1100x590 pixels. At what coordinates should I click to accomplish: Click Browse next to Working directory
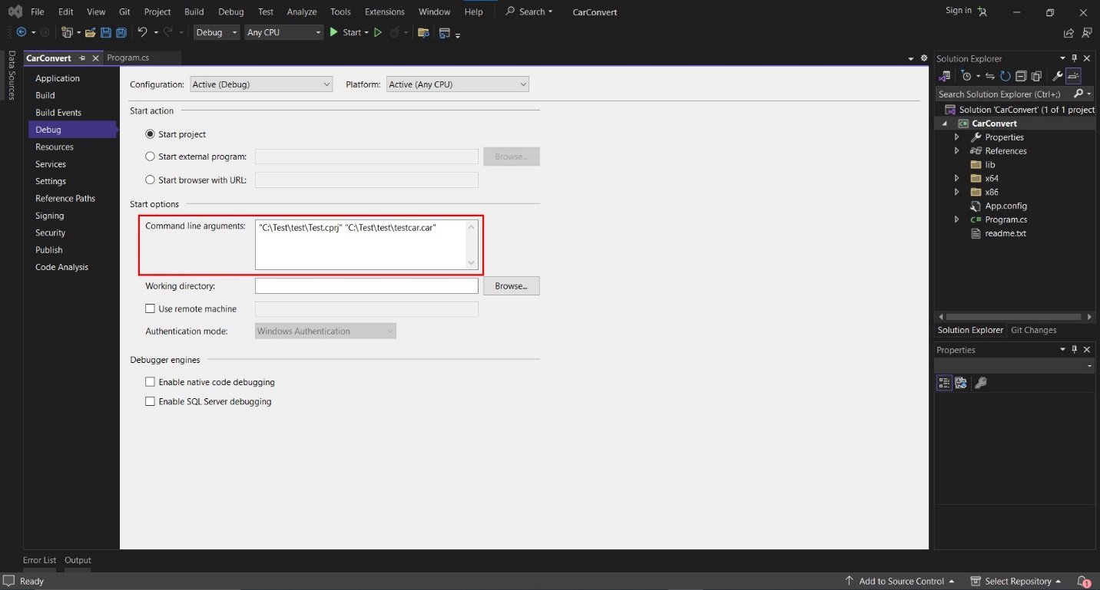pyautogui.click(x=511, y=286)
